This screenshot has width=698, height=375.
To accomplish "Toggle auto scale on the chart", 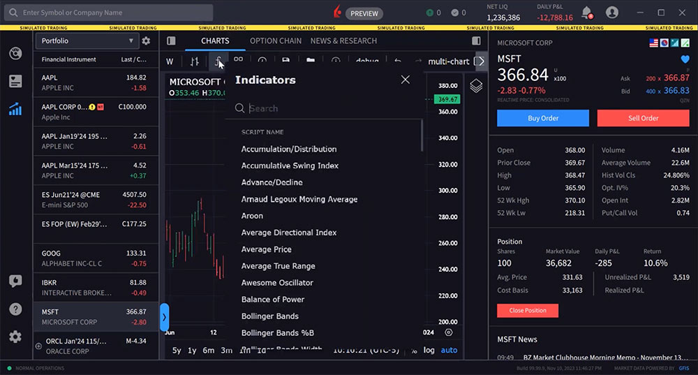I will pyautogui.click(x=449, y=350).
